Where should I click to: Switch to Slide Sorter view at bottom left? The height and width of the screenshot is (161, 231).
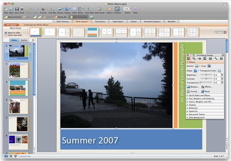(x=11, y=156)
